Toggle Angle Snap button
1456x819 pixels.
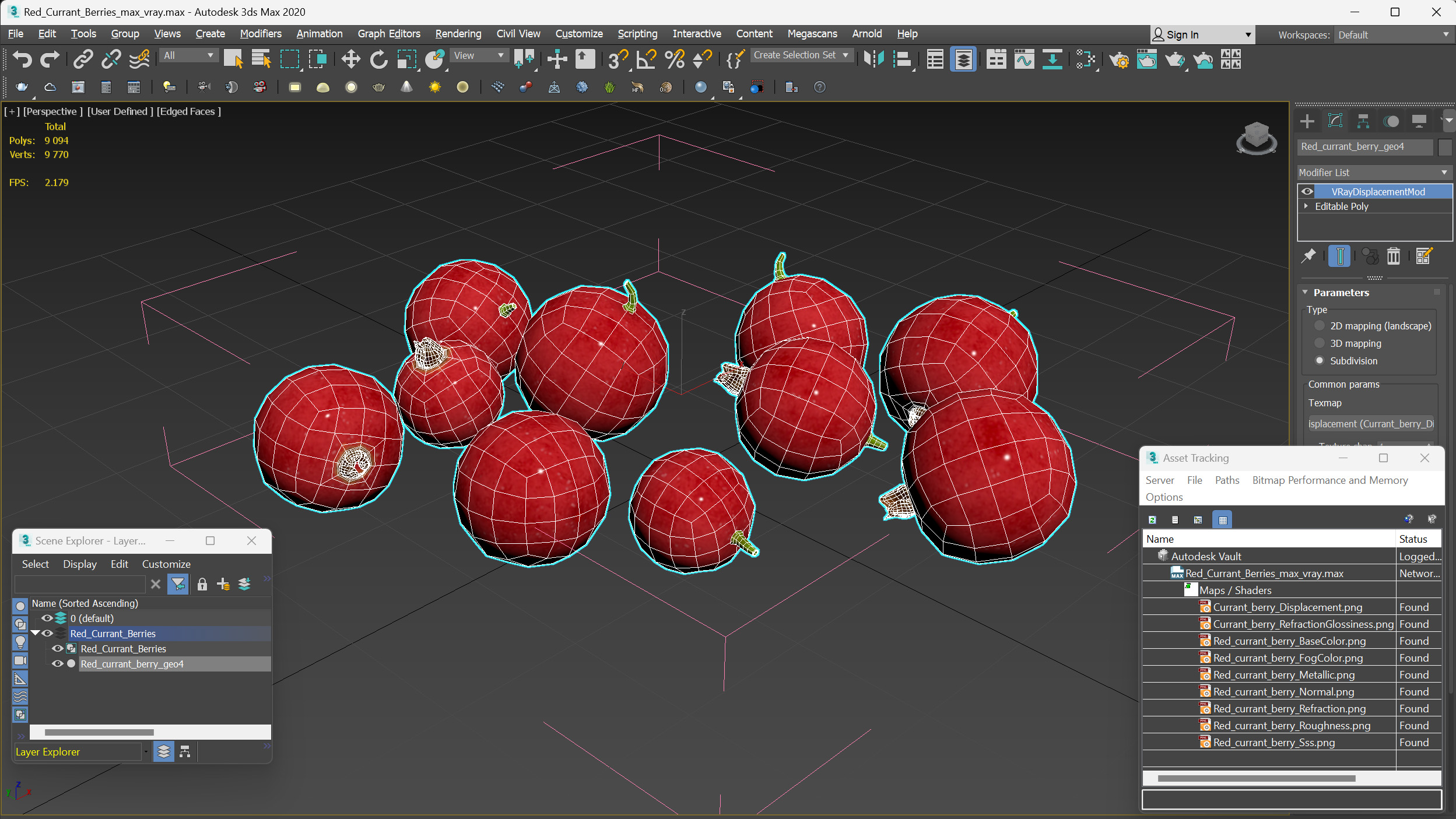pos(646,59)
